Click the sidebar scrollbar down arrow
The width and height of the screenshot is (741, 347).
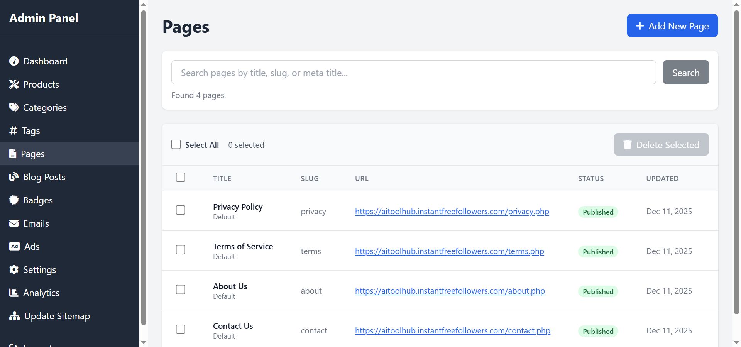pos(144,342)
